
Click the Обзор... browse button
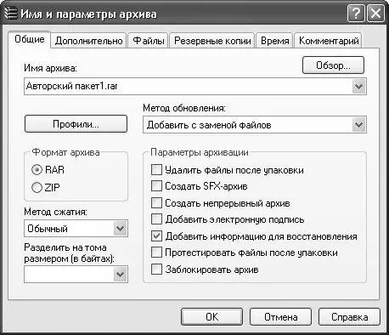[x=333, y=65]
